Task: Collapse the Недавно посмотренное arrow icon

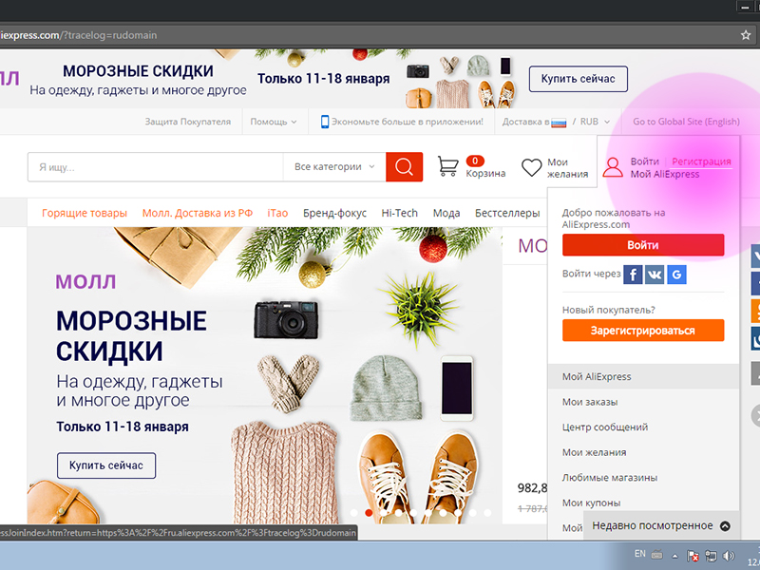Action: click(x=725, y=526)
